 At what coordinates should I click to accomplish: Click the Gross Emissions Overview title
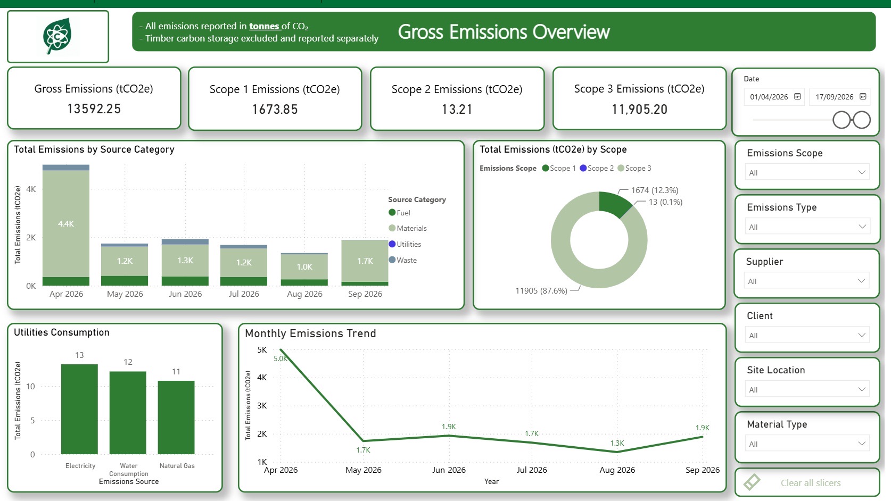click(504, 32)
